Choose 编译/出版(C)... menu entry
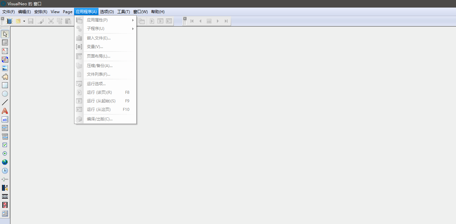 (x=105, y=119)
